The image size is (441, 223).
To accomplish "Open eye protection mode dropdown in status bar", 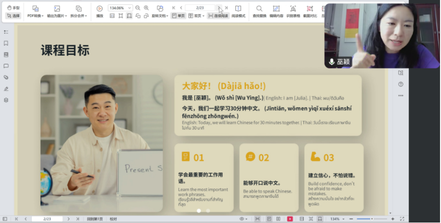I will (243, 219).
